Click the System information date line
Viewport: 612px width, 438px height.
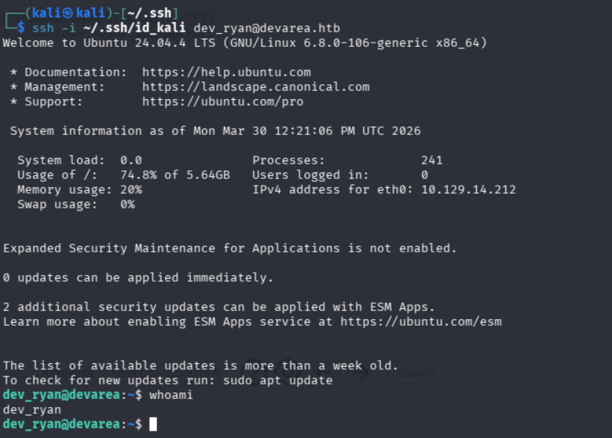coord(215,131)
